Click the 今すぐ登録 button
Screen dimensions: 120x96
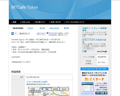pyautogui.click(x=101, y=93)
